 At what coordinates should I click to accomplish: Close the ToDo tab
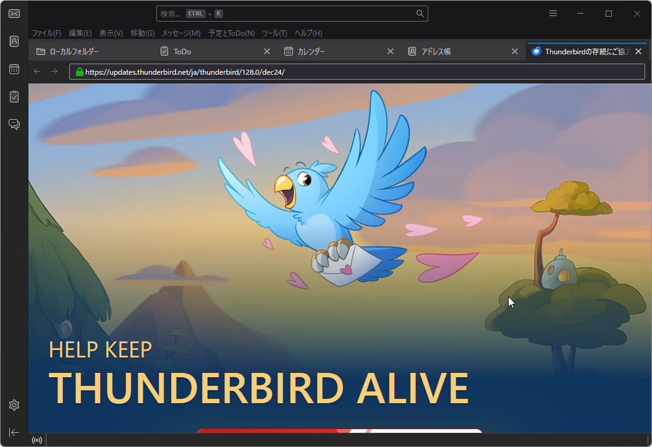click(x=267, y=51)
